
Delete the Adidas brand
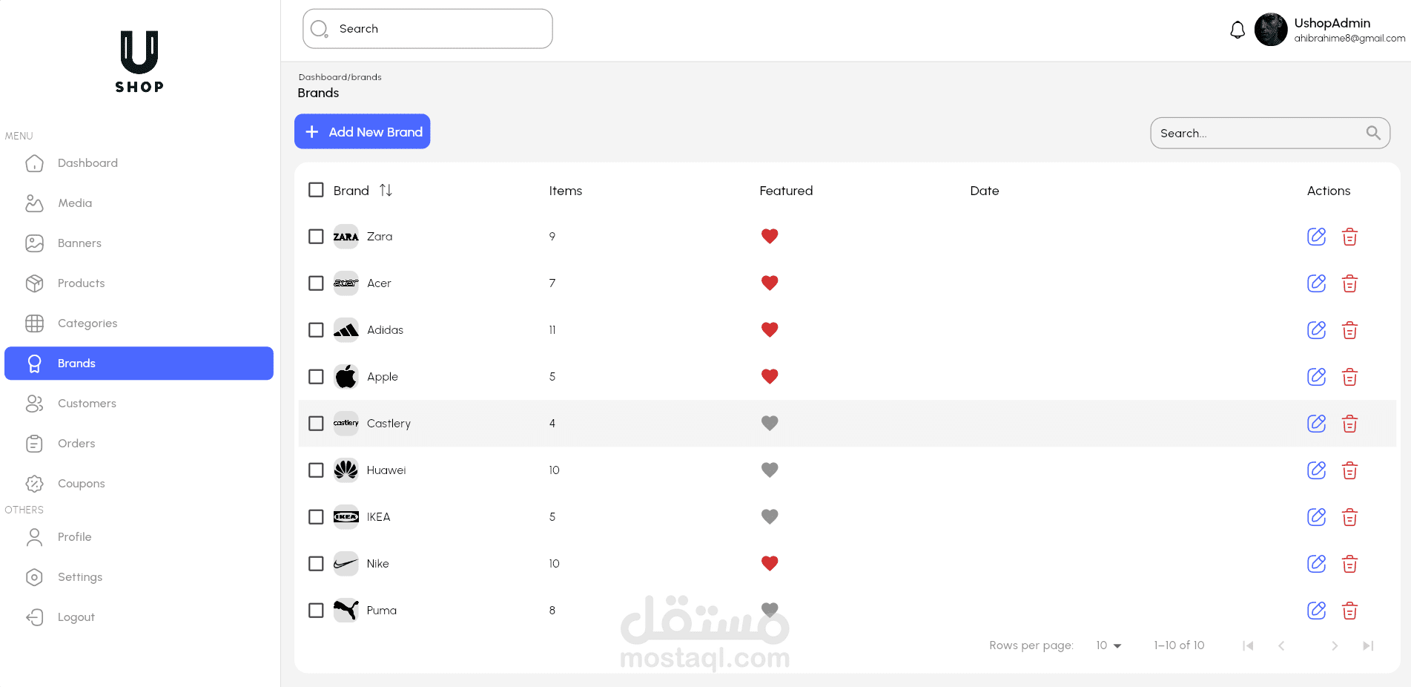coord(1349,330)
